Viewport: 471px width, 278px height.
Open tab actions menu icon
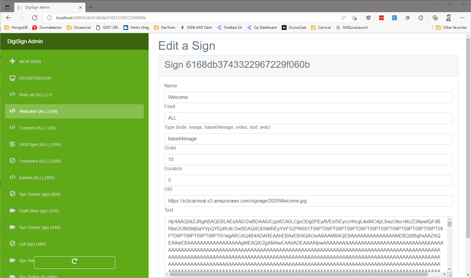point(7,7)
